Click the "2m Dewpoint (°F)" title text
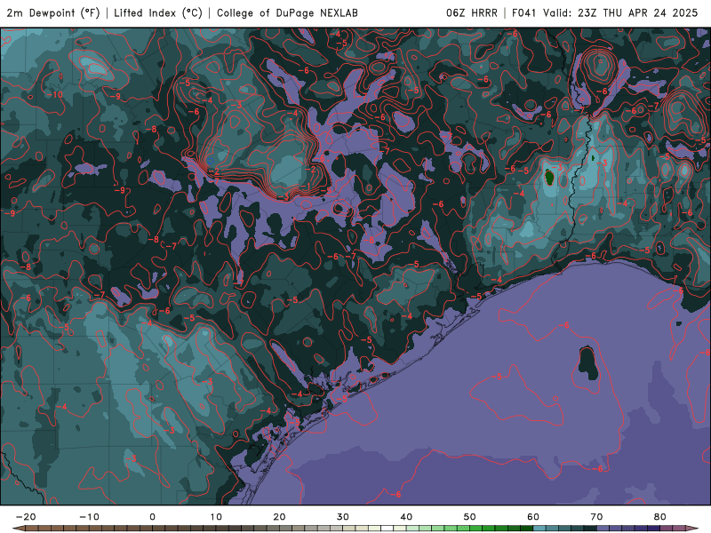This screenshot has width=711, height=533. click(x=53, y=13)
